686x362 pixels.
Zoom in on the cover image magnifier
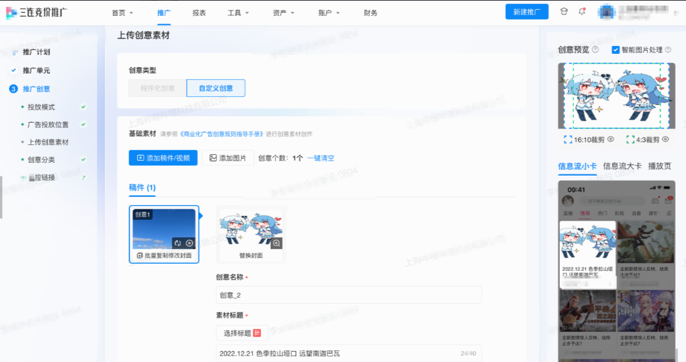277,243
